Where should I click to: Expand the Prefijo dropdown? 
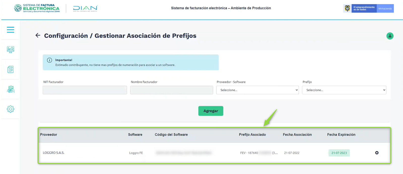[344, 90]
